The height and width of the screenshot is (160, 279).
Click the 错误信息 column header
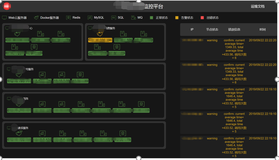pyautogui.click(x=234, y=29)
